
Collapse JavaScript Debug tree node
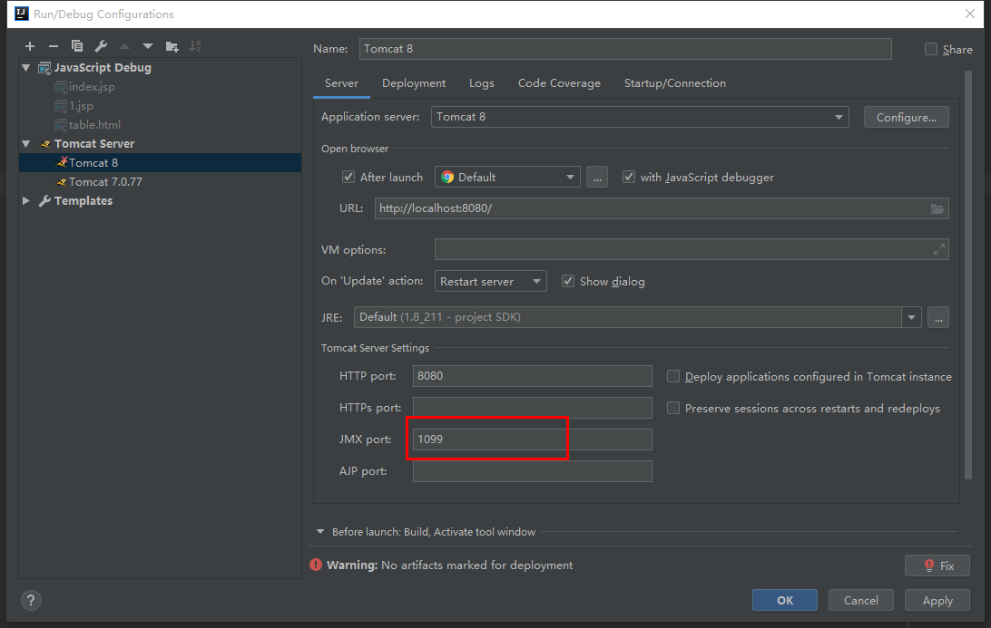pyautogui.click(x=26, y=68)
